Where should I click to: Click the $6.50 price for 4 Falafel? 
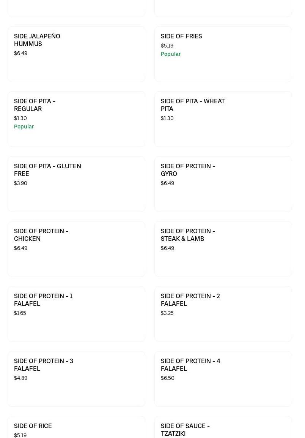click(167, 378)
